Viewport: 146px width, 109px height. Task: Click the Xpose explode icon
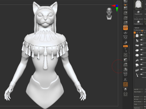pos(125,94)
